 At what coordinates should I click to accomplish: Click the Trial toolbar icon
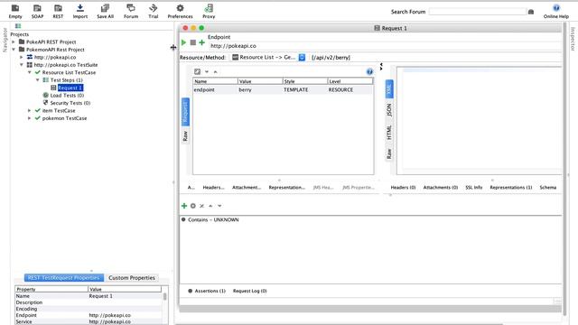[x=154, y=12]
